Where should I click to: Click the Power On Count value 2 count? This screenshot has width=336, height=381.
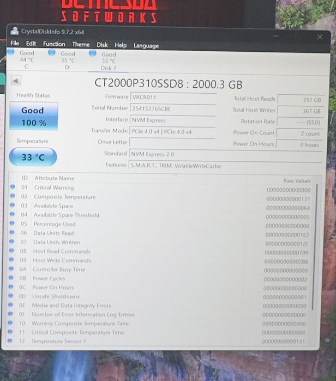click(300, 134)
